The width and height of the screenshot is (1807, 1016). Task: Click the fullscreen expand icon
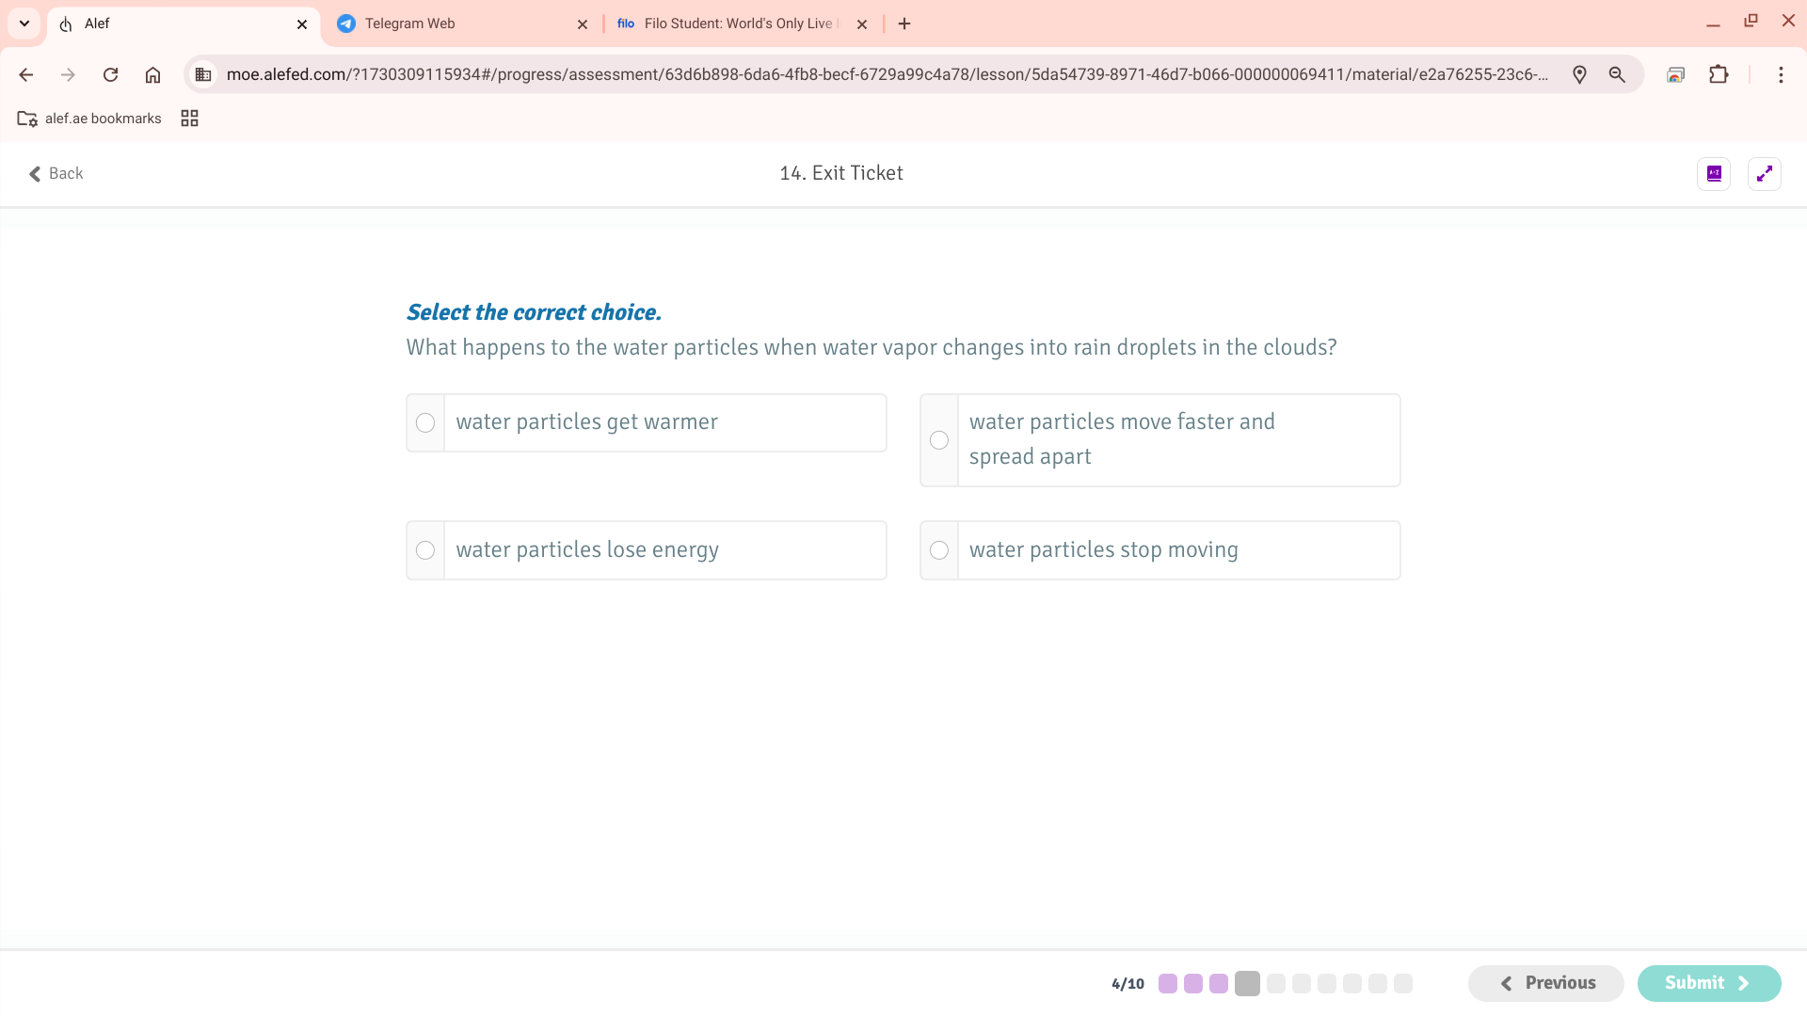(x=1764, y=173)
